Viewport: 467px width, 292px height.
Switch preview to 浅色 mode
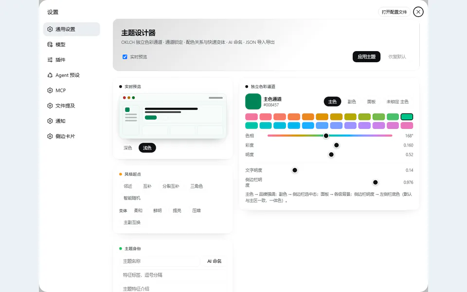pos(147,148)
